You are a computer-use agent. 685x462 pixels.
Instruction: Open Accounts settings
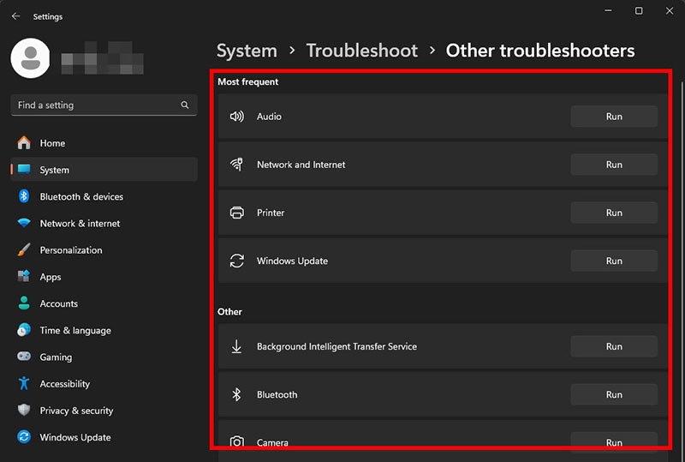[104, 303]
